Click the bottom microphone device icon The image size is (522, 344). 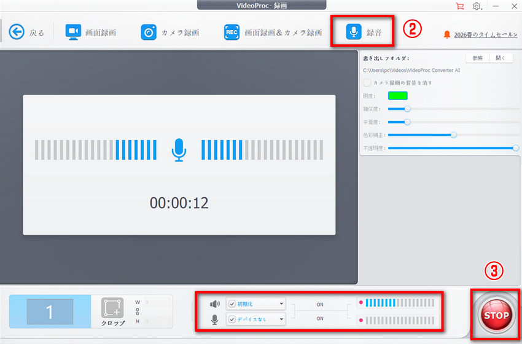pyautogui.click(x=215, y=319)
